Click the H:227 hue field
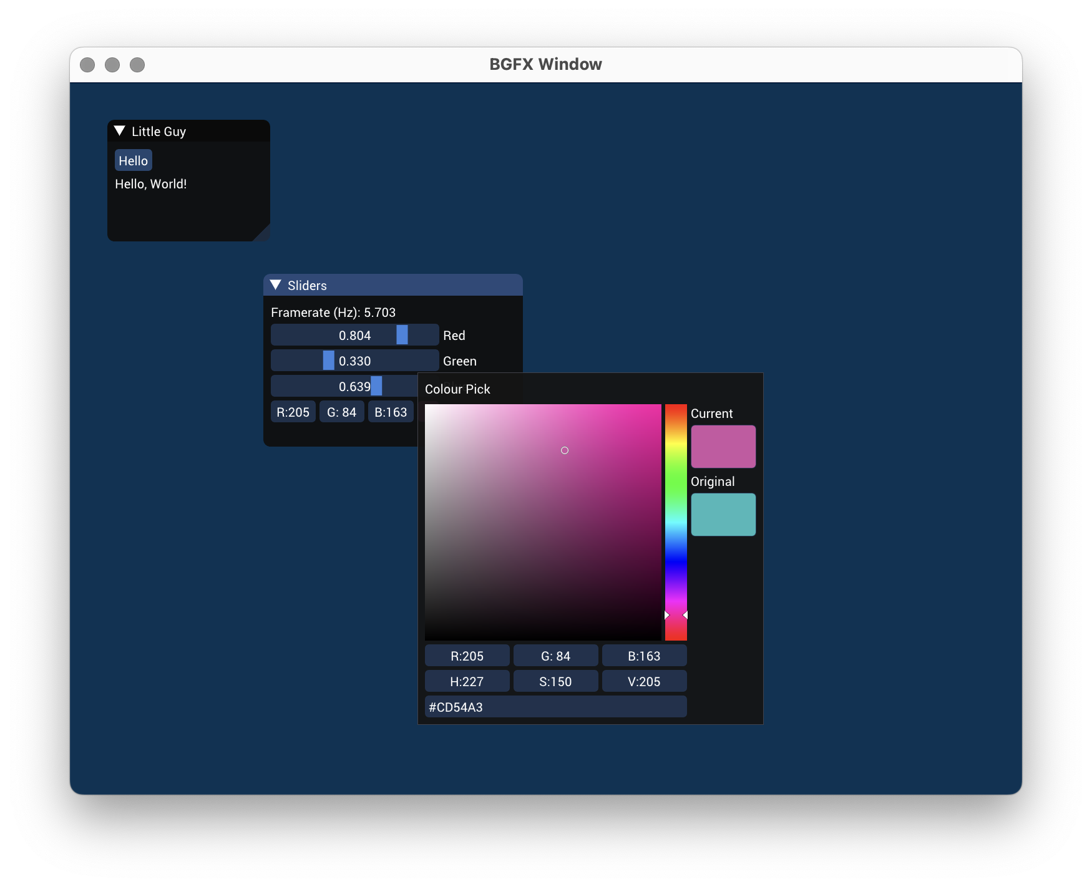The image size is (1092, 887). [467, 681]
